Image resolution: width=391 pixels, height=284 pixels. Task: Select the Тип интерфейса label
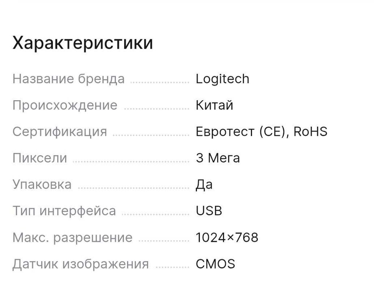(x=64, y=211)
